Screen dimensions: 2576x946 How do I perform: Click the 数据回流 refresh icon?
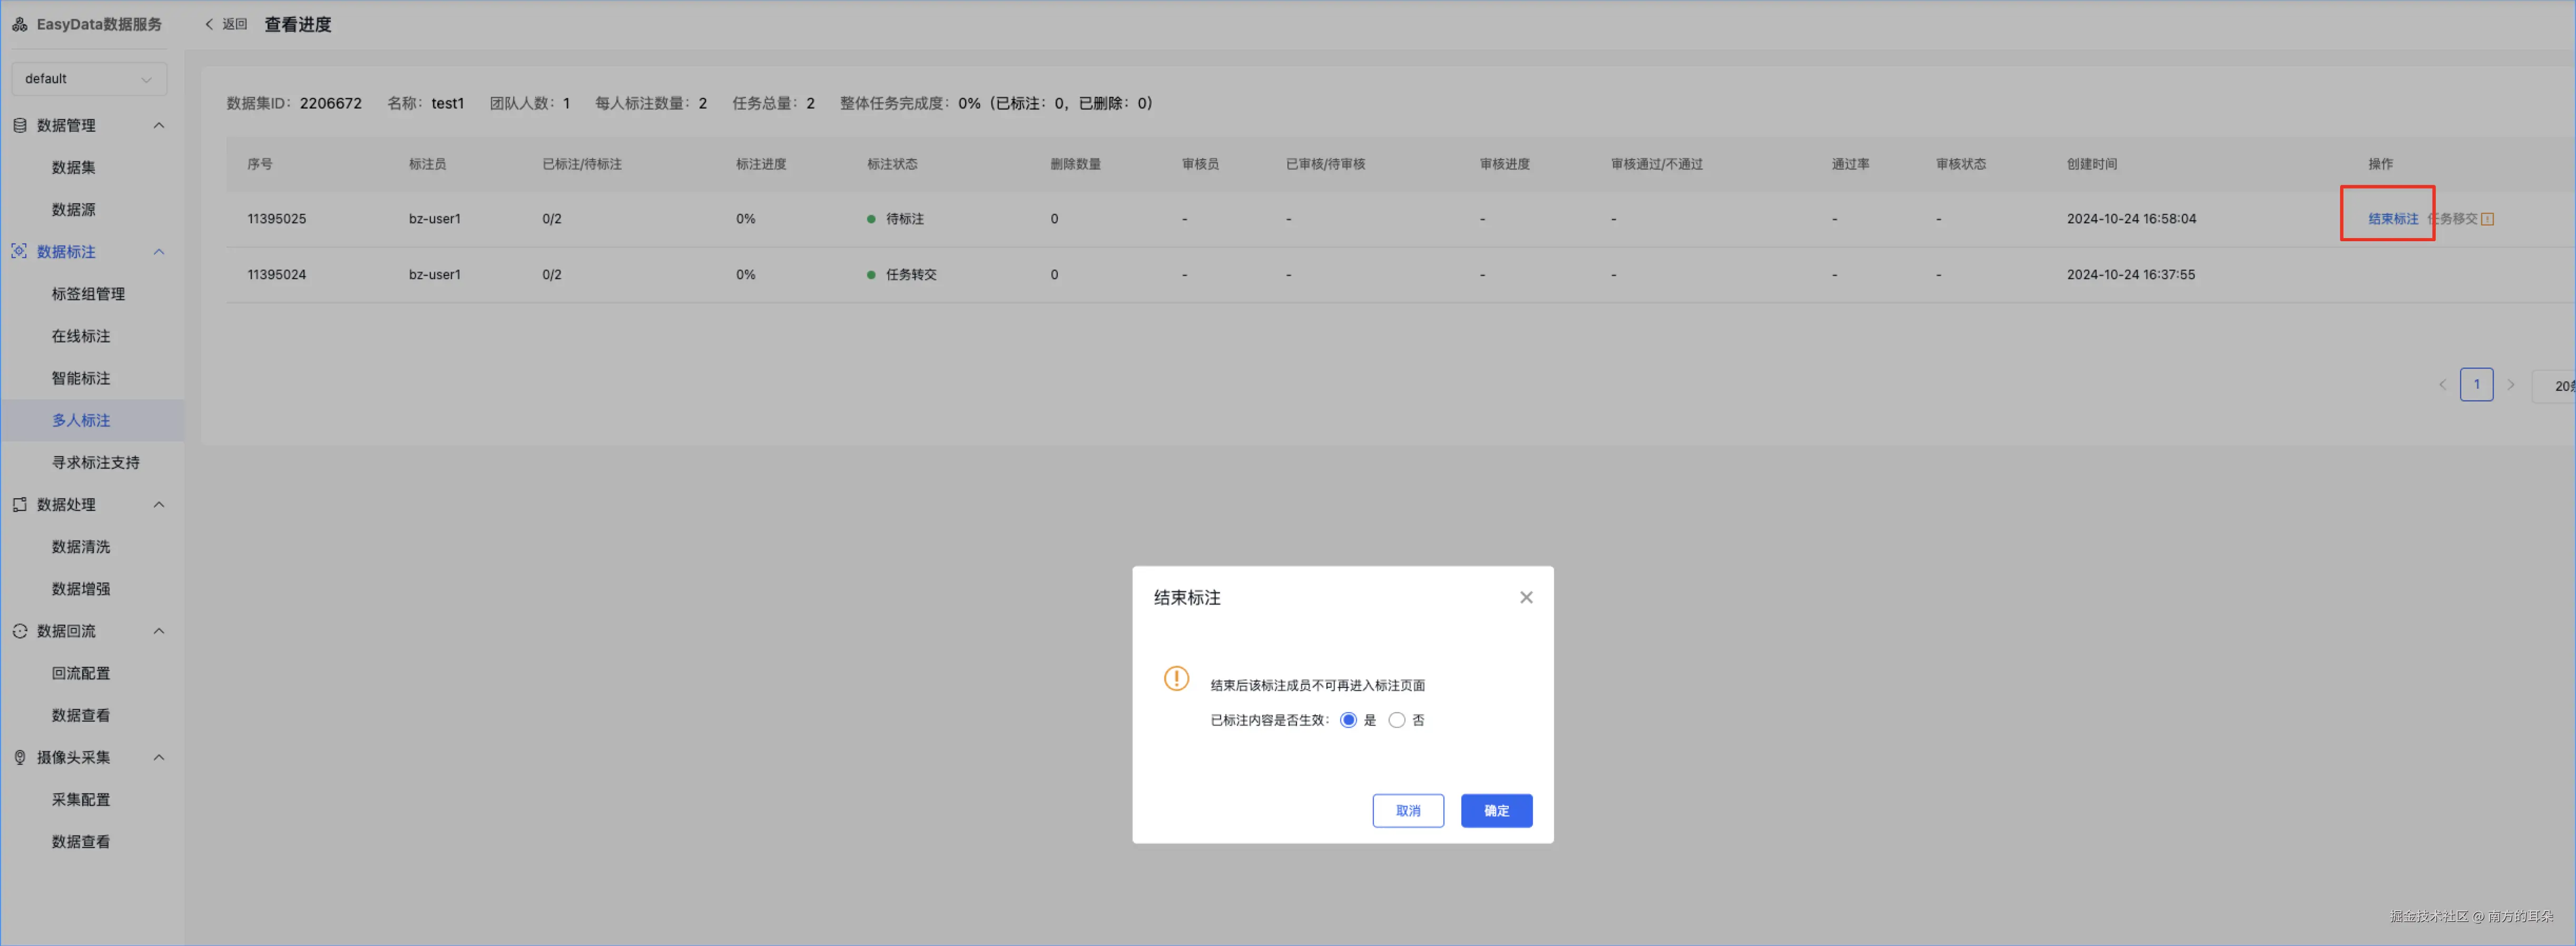click(19, 631)
